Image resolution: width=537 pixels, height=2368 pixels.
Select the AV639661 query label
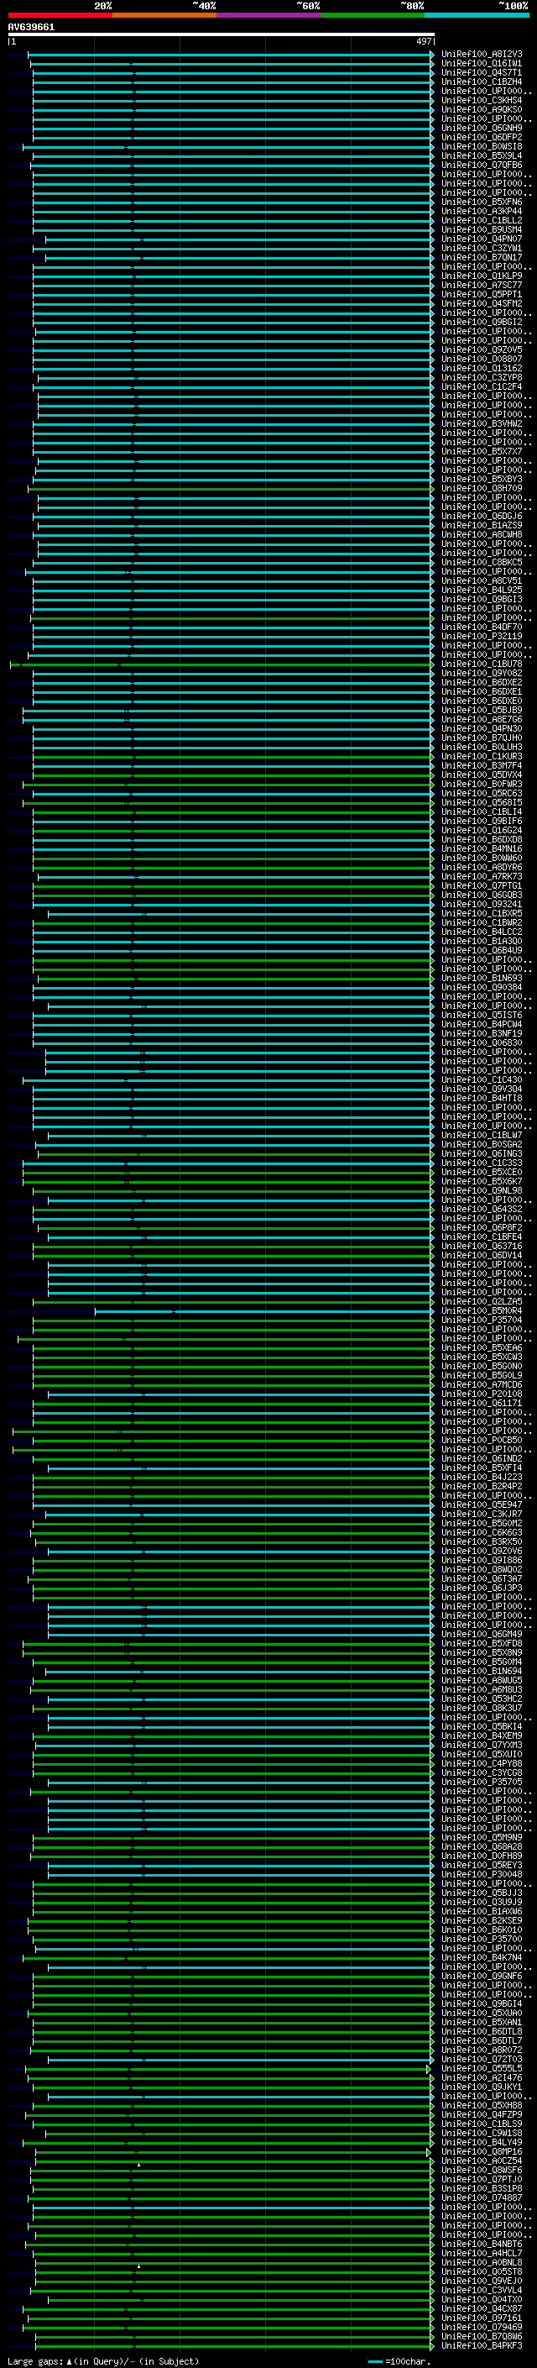[31, 27]
